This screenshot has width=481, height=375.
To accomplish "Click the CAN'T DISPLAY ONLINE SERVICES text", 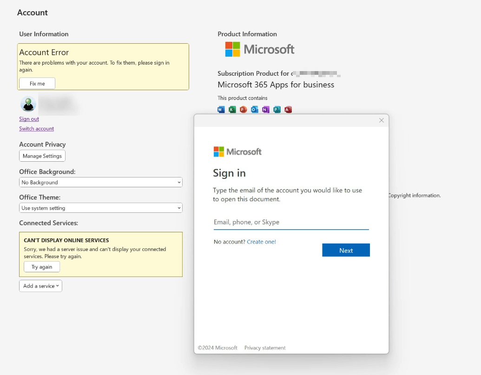I will pyautogui.click(x=66, y=240).
